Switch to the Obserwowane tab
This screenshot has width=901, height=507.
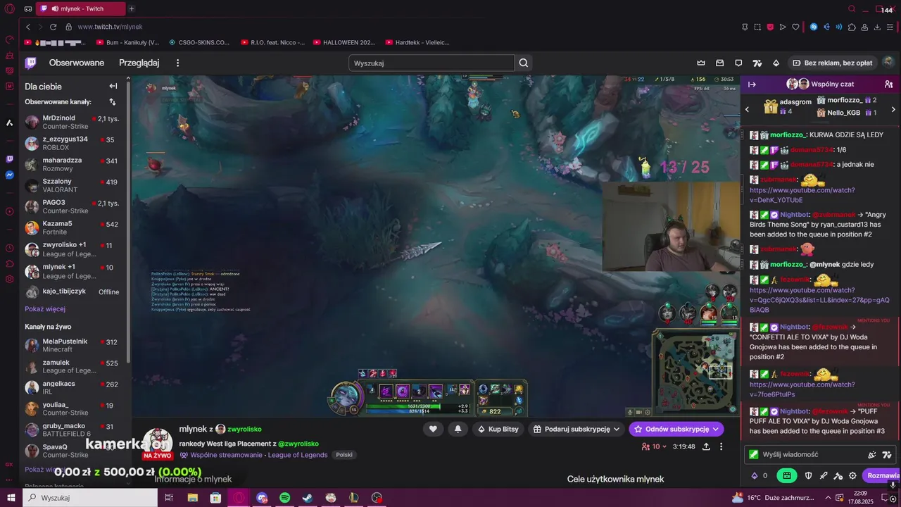(x=77, y=63)
